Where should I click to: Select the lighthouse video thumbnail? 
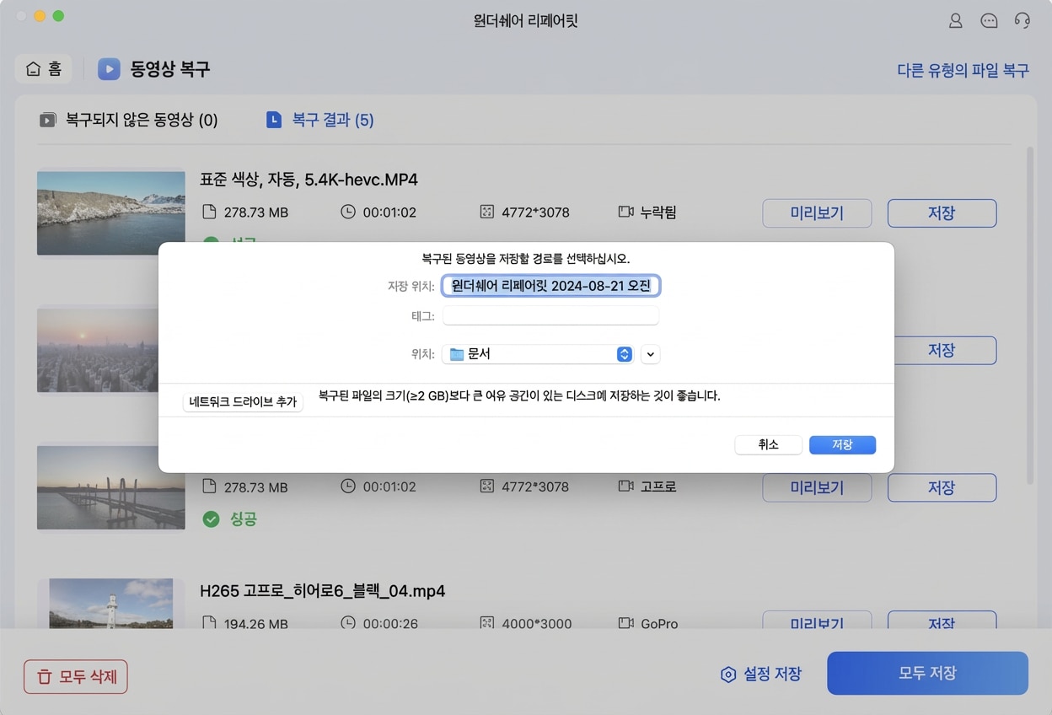[110, 604]
